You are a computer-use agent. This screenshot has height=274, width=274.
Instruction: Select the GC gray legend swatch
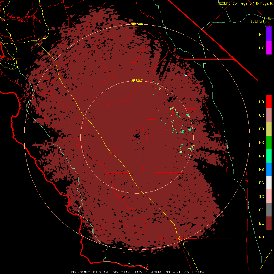coord(269,210)
